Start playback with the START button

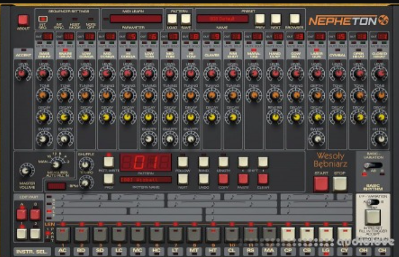coord(321,184)
